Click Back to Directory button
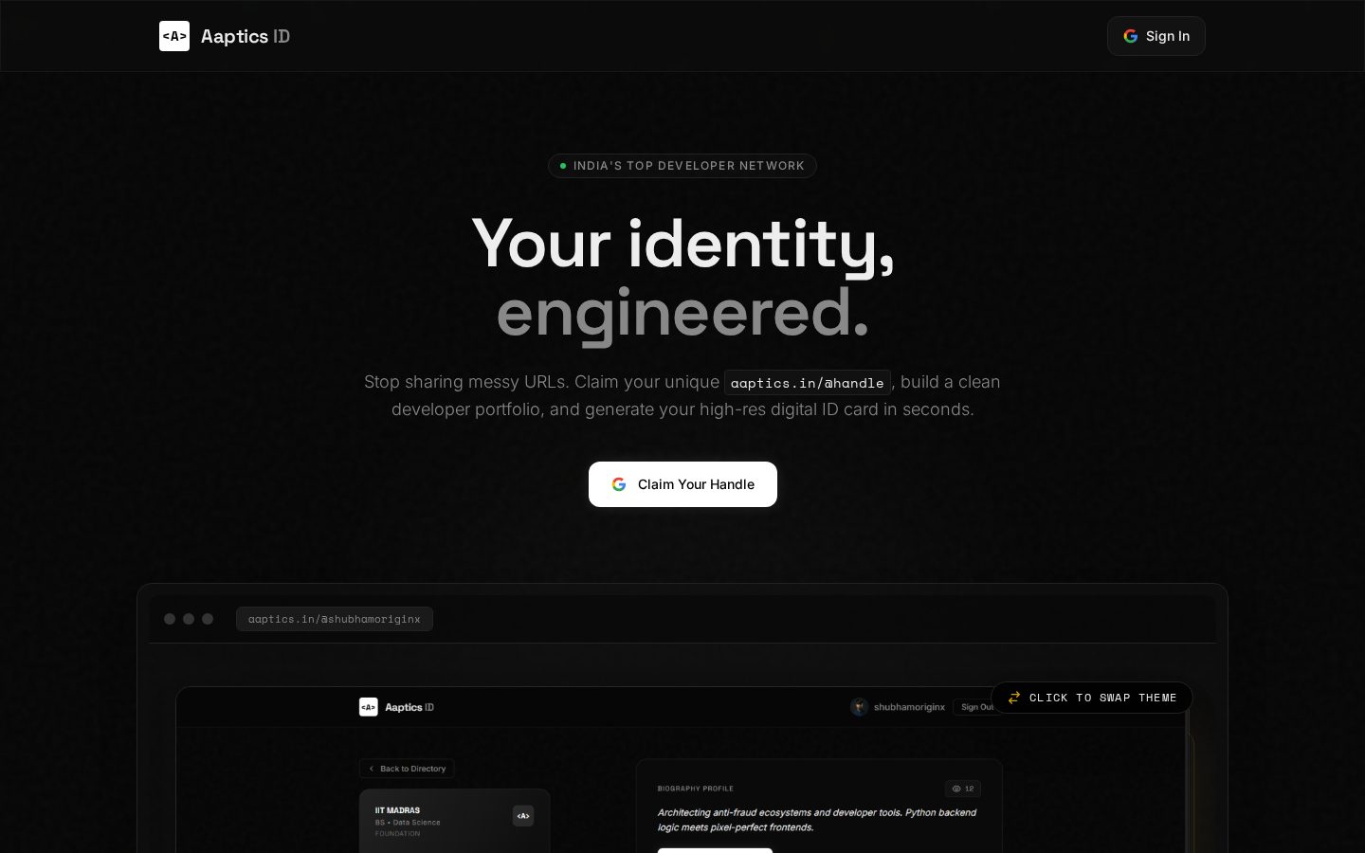 coord(407,769)
